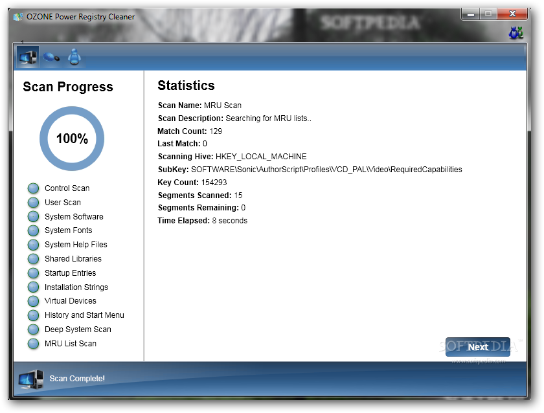Click the Statistics heading
Image resolution: width=544 pixels, height=413 pixels.
coord(186,85)
